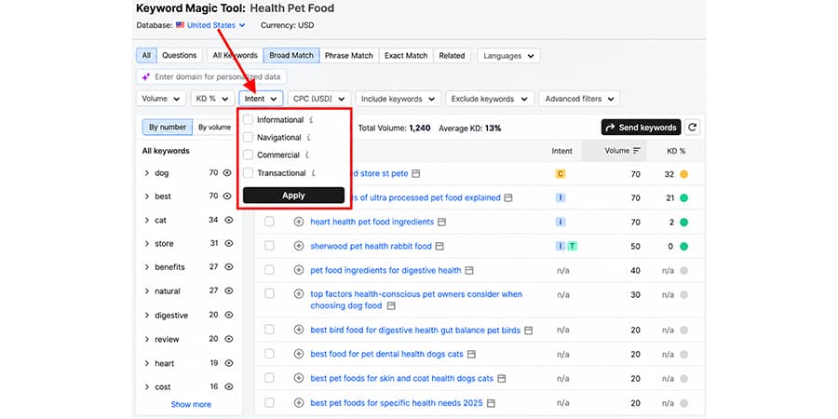Open Advanced filters dropdown
The width and height of the screenshot is (838, 419).
coord(579,99)
